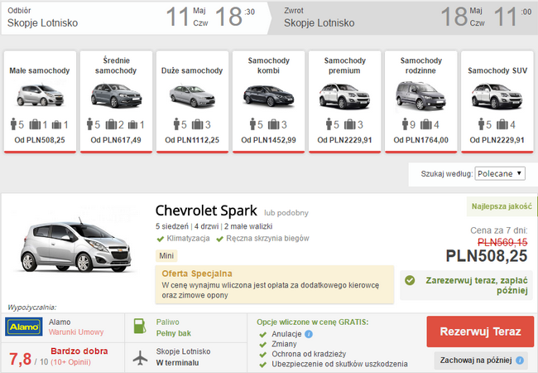Click the dark estate car in Samochody kombi
Viewport: 538px width, 373px height.
[269, 95]
